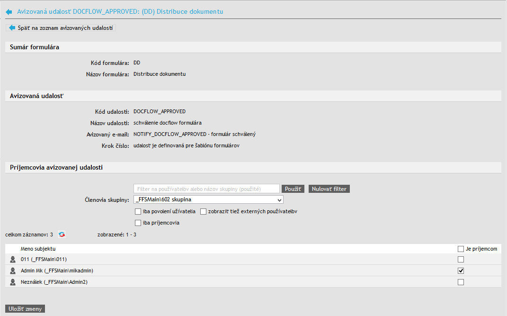Click user icon for 011 subject
Viewport: 507px width, 316px height.
[x=13, y=260]
